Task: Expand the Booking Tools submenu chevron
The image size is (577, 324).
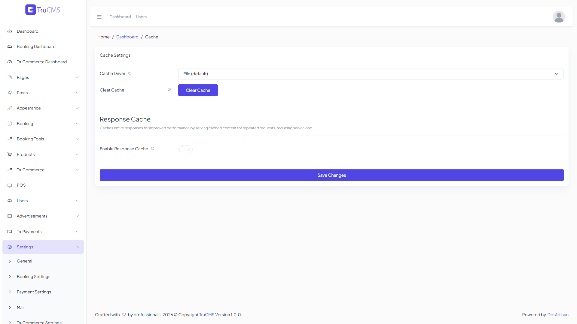Action: coord(77,139)
